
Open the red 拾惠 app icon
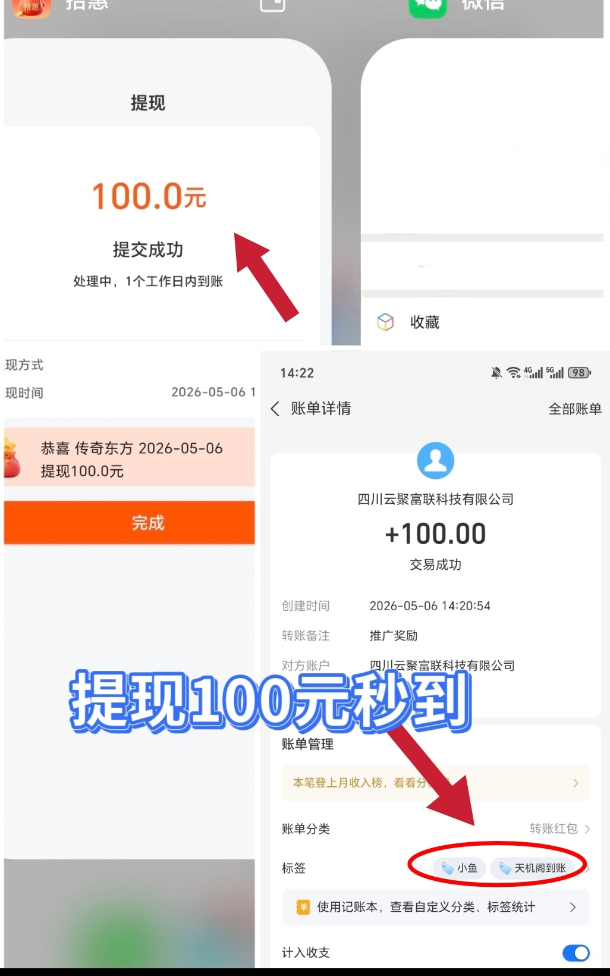[x=32, y=6]
